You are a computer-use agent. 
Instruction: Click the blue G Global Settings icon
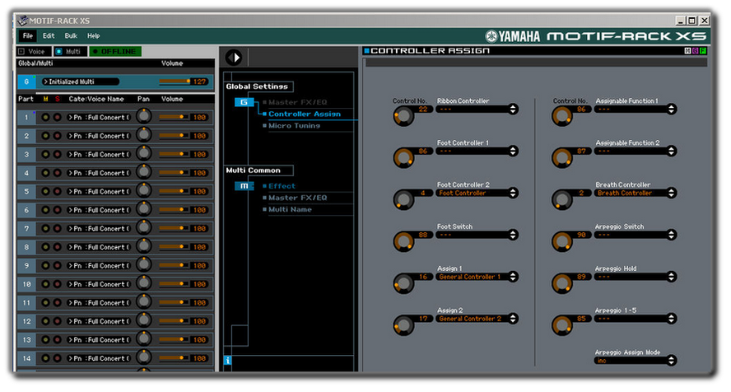pos(244,102)
